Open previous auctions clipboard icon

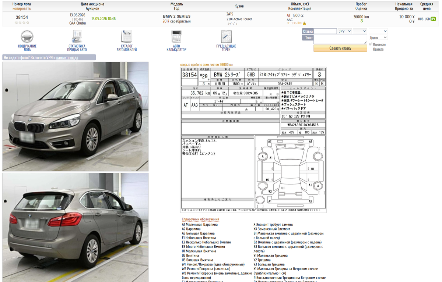(226, 36)
